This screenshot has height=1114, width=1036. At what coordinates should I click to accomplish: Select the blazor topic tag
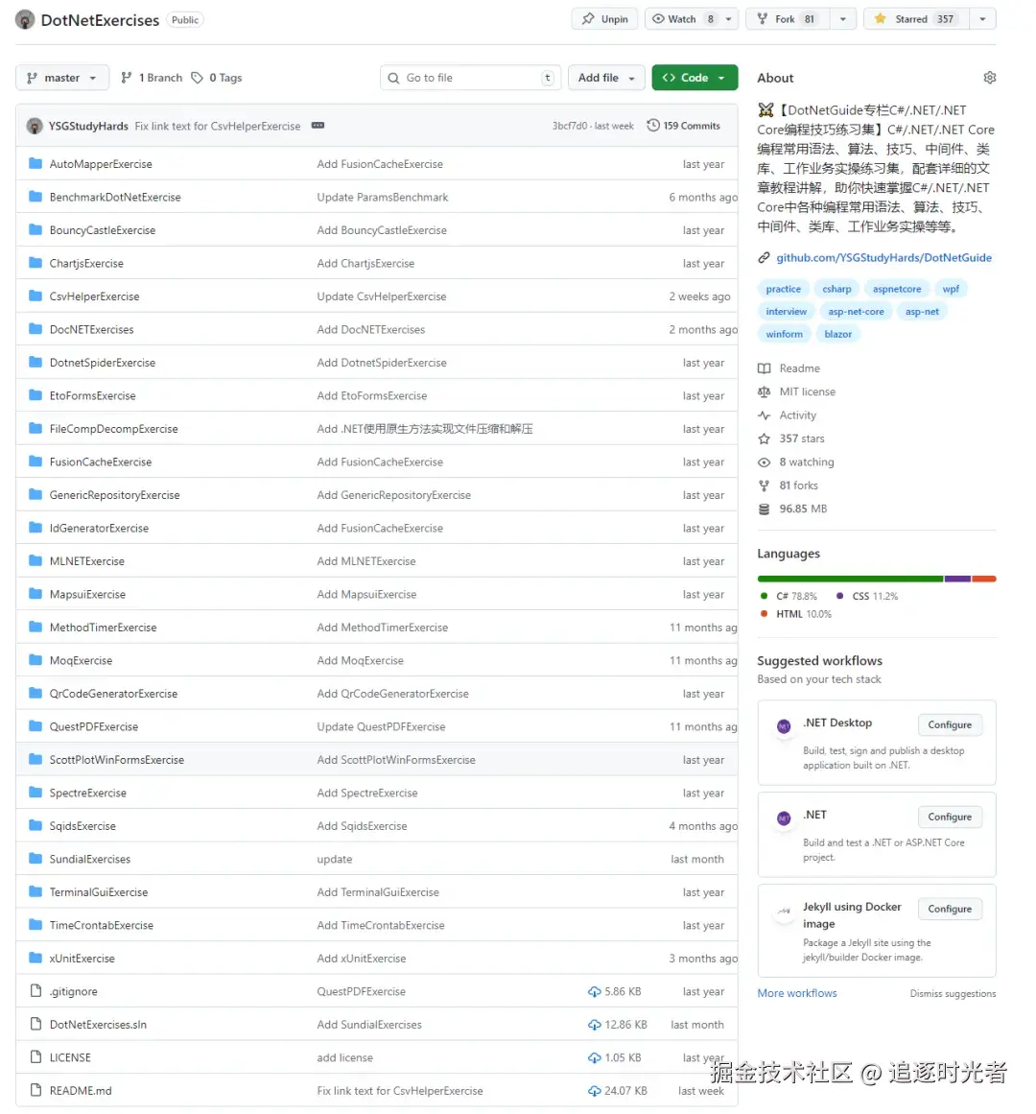(x=837, y=334)
